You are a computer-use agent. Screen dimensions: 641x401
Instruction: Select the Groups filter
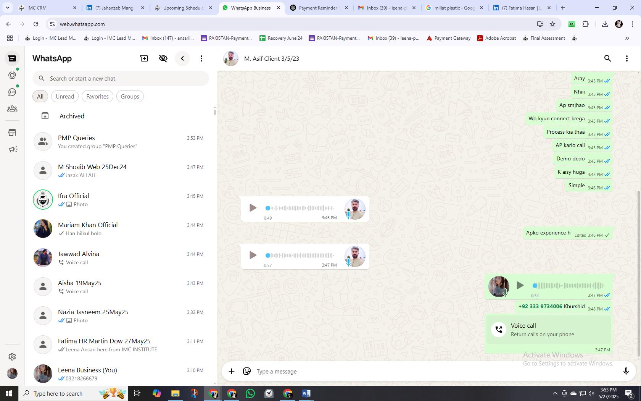coord(130,96)
